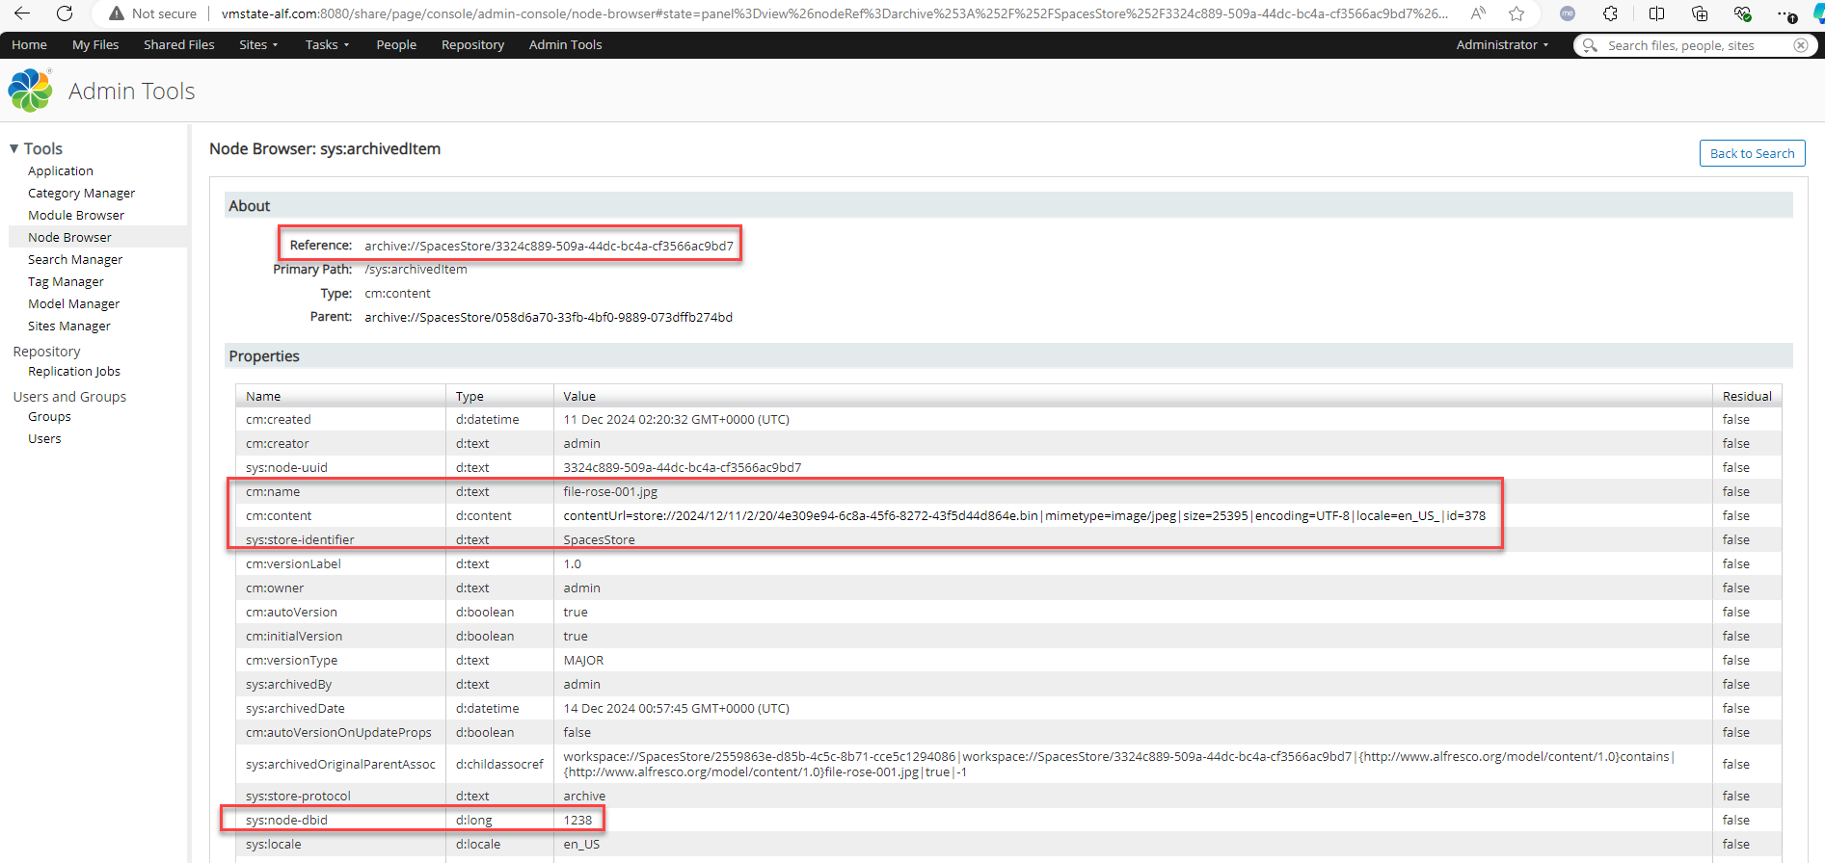Click the Reference archive node value
Image resolution: width=1825 pixels, height=863 pixels.
tap(549, 246)
